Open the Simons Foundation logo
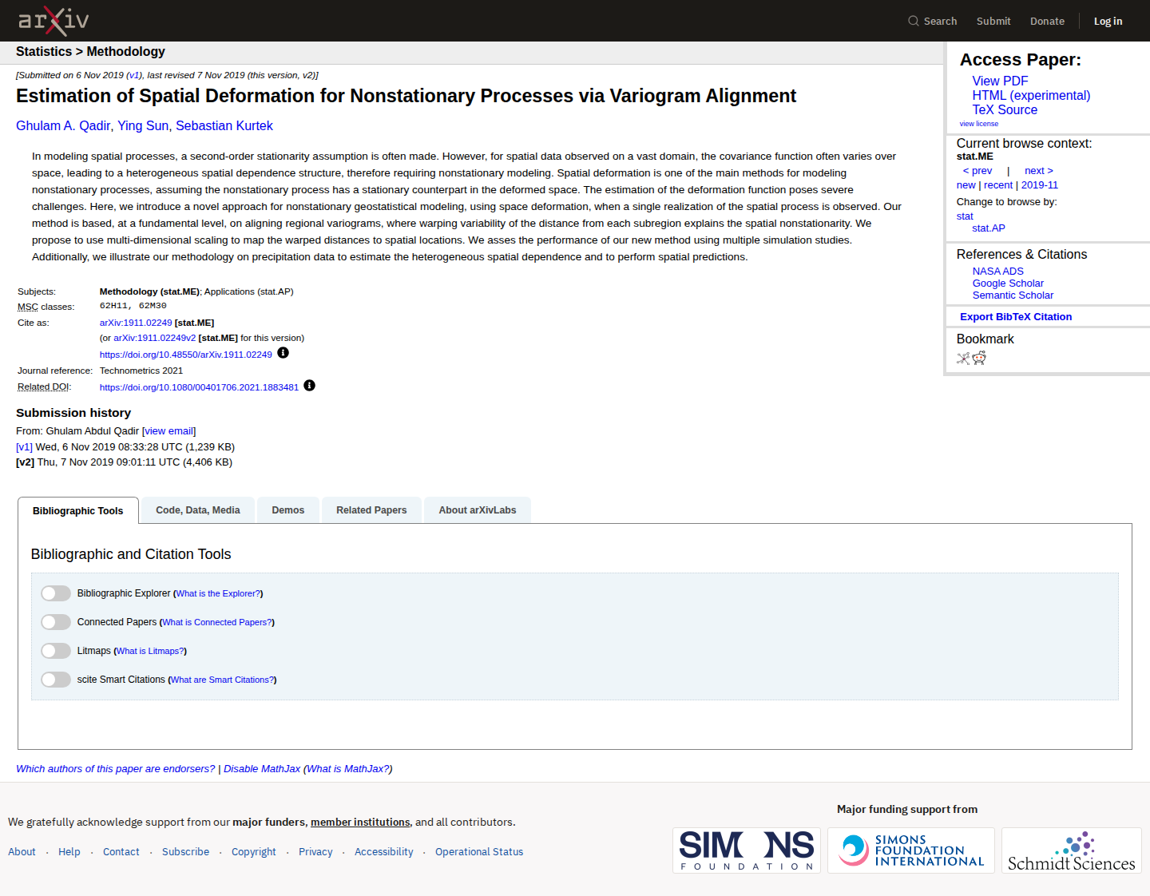Screen dimensions: 1150x896 click(x=747, y=850)
